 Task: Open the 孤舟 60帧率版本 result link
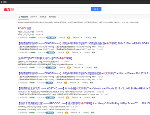pos(84,43)
